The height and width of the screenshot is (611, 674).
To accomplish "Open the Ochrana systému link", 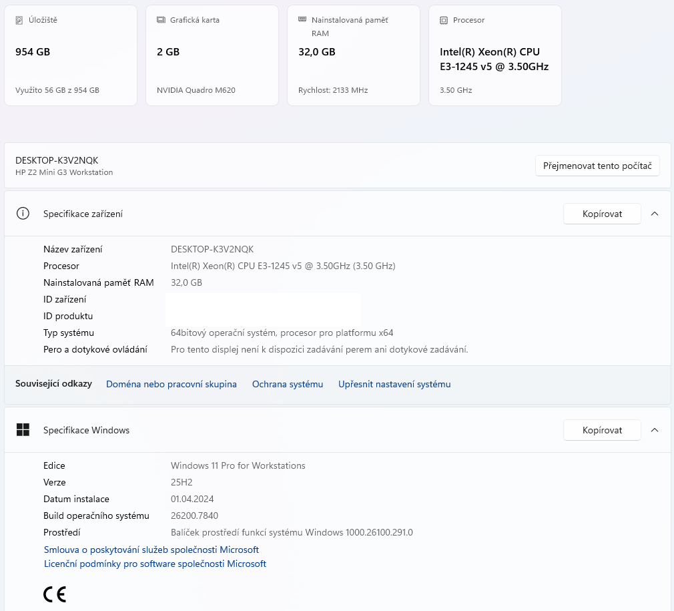I will (x=288, y=384).
